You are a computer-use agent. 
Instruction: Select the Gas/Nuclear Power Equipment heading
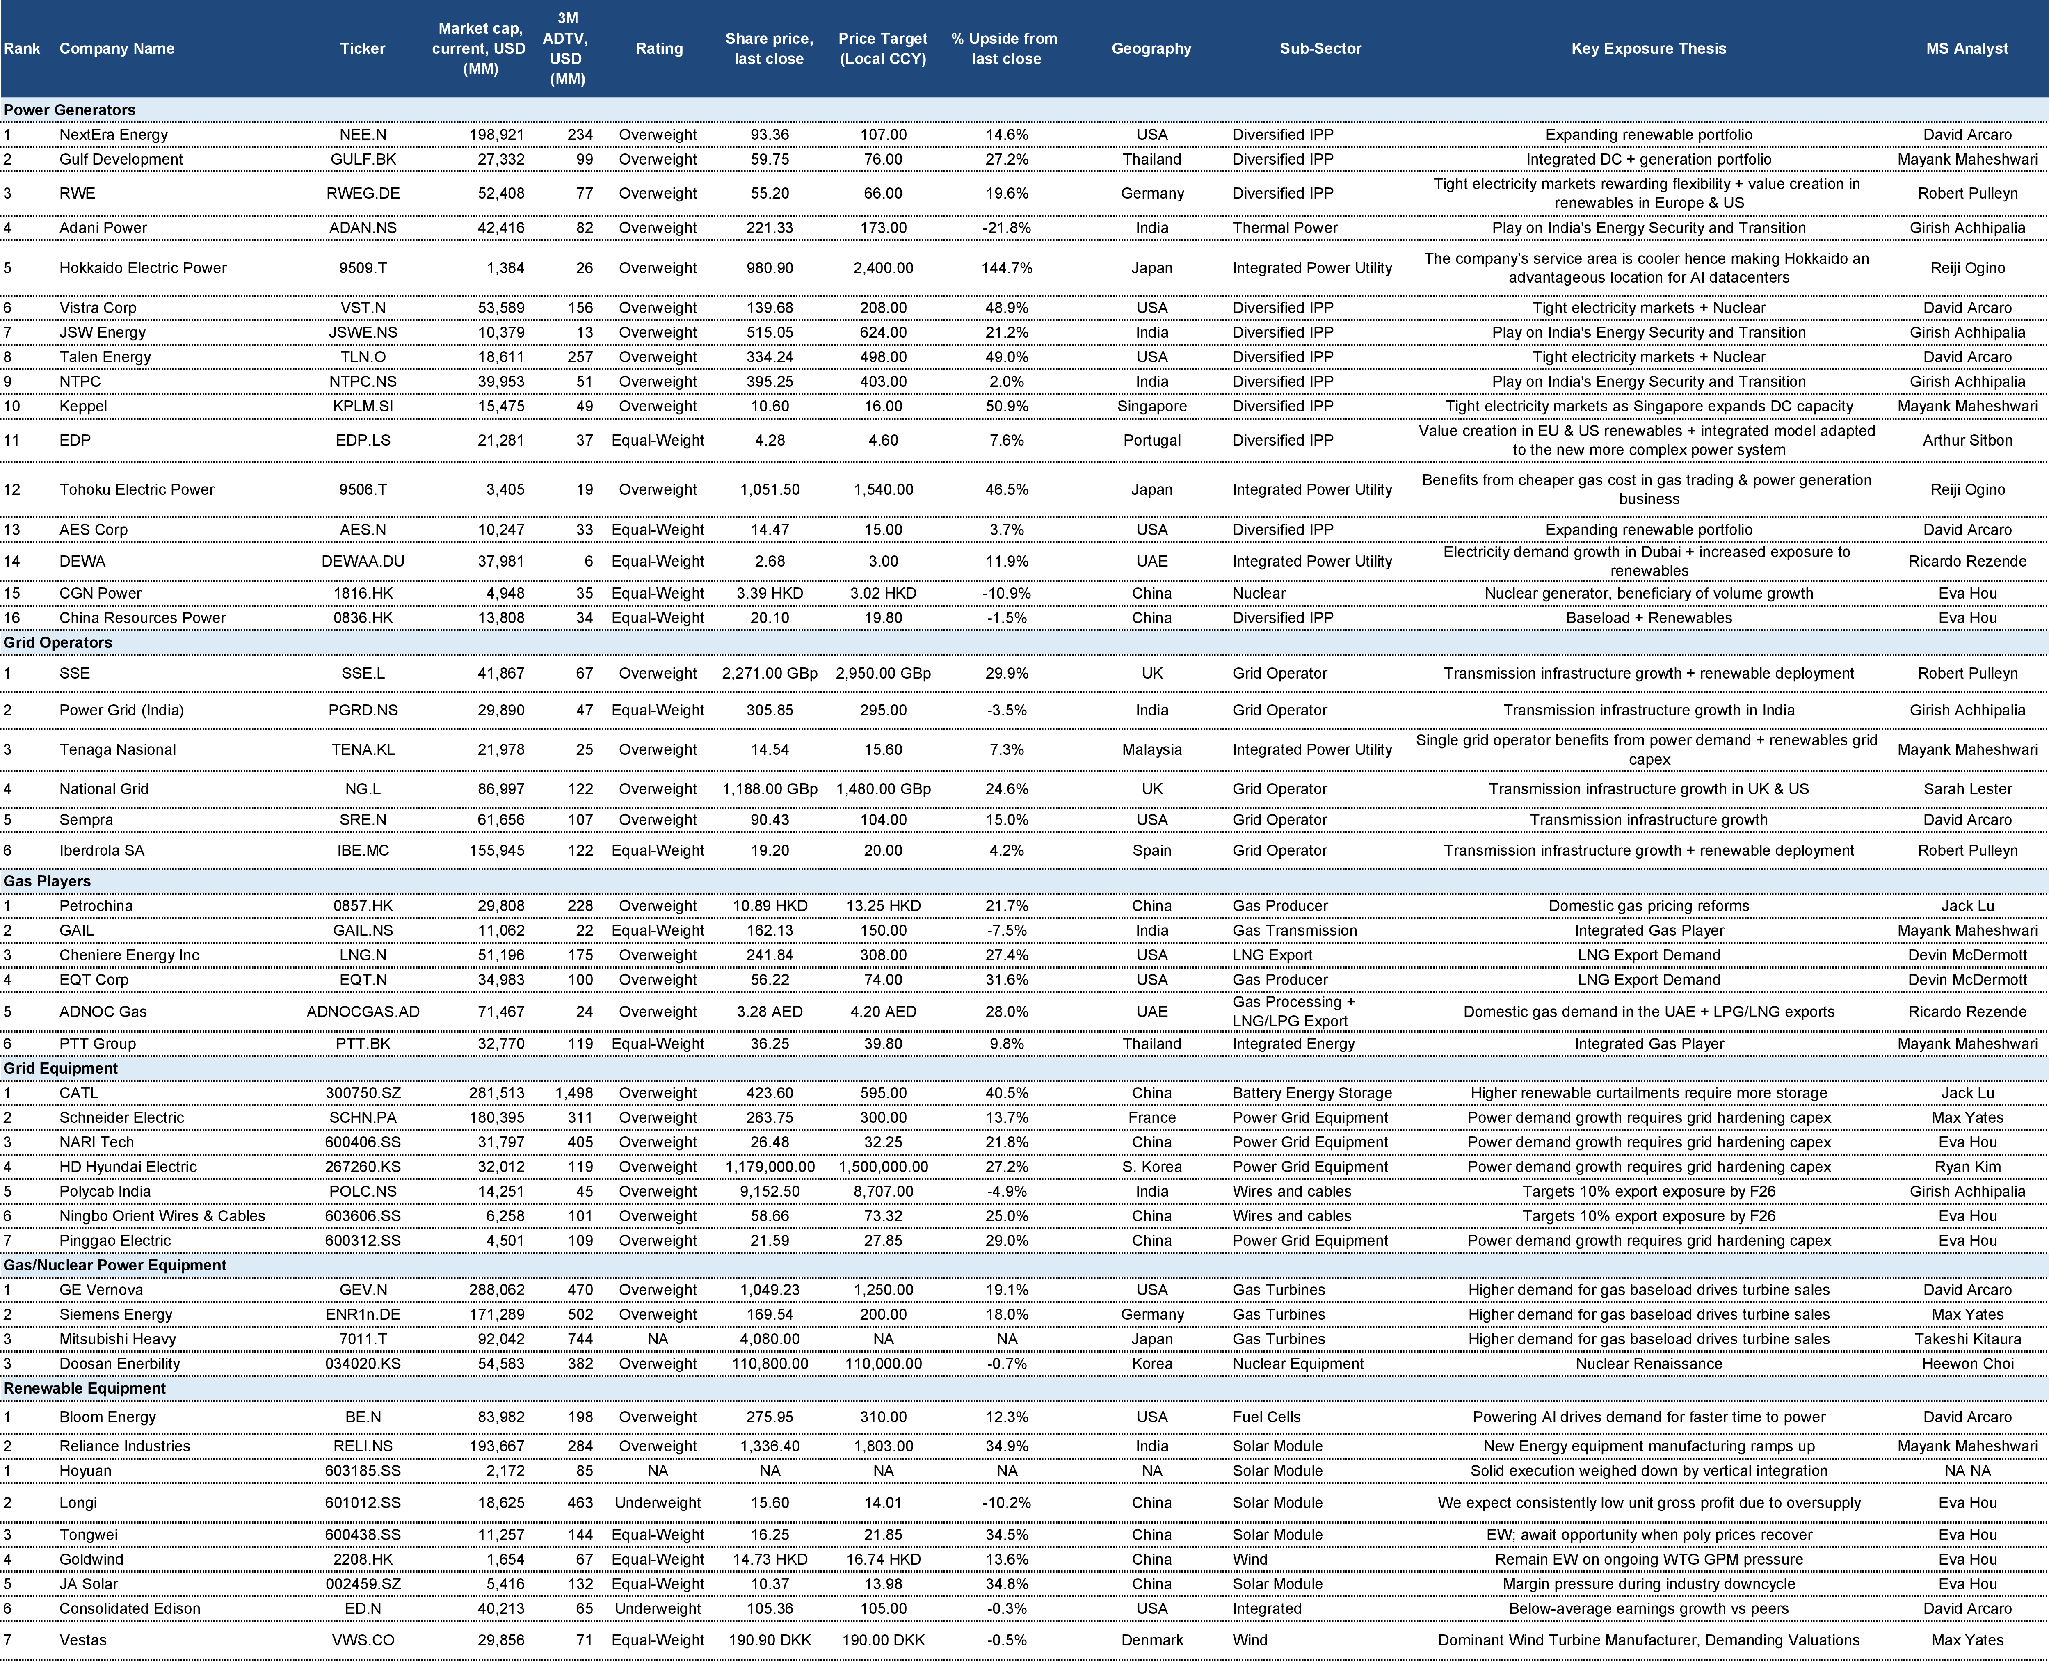[x=115, y=1266]
